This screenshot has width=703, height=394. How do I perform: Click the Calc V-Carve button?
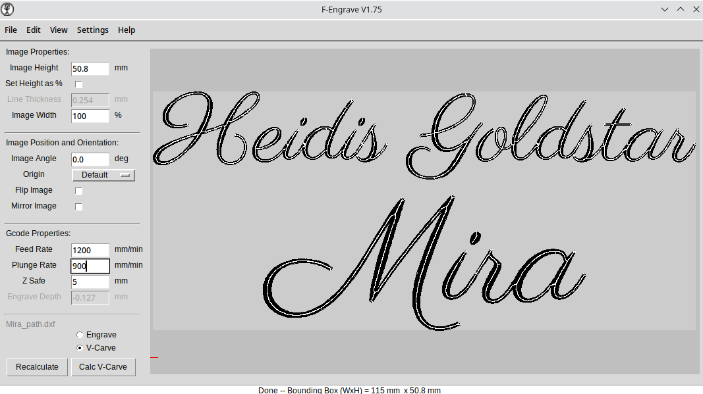(103, 367)
